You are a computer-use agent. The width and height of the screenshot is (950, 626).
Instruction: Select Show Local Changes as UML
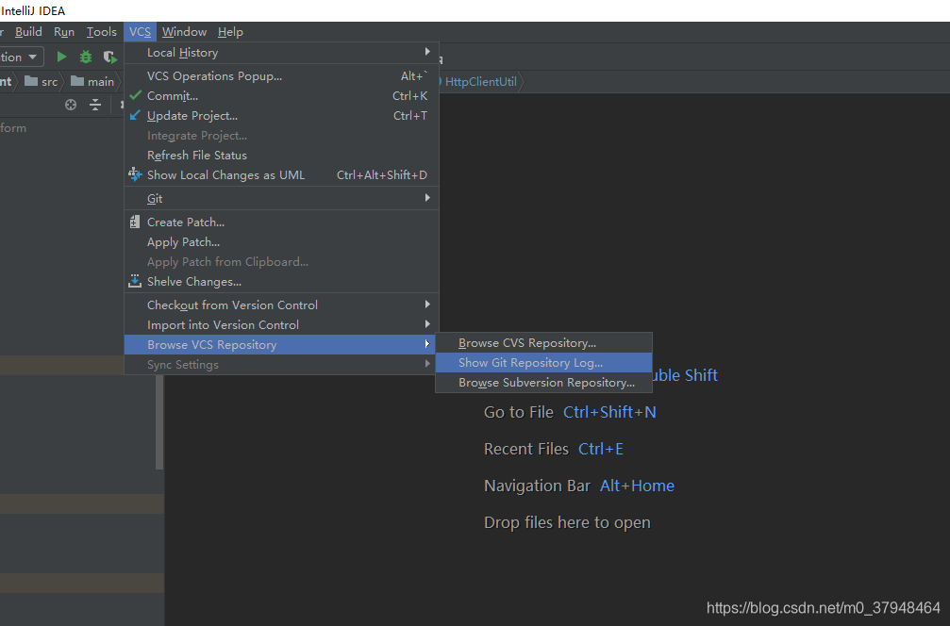click(281, 175)
